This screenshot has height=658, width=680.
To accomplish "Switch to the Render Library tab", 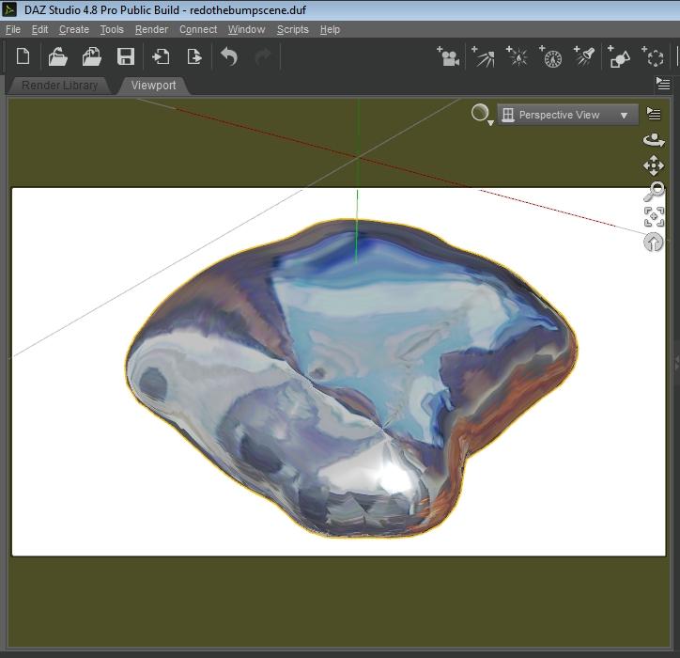I will point(60,86).
